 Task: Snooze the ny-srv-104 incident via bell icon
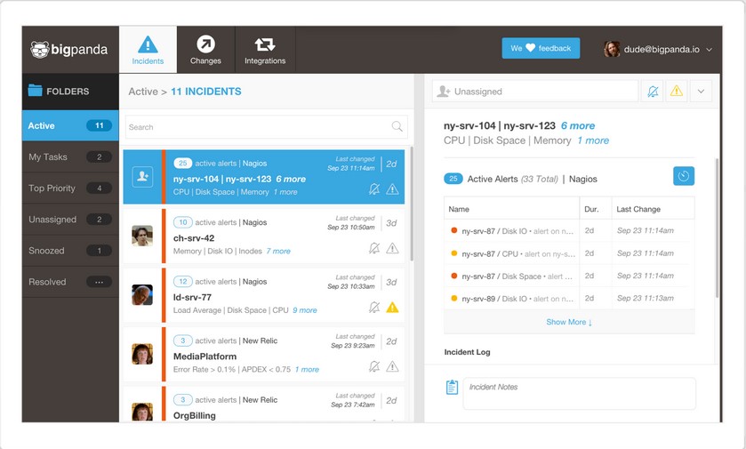[374, 189]
